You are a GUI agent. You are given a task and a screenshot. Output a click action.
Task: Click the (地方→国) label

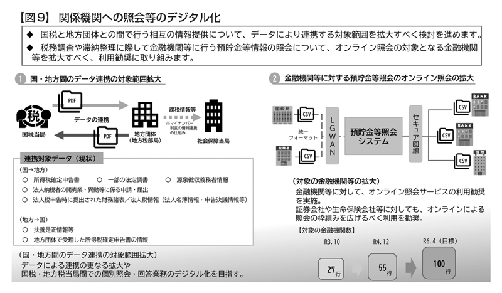[x=33, y=220]
